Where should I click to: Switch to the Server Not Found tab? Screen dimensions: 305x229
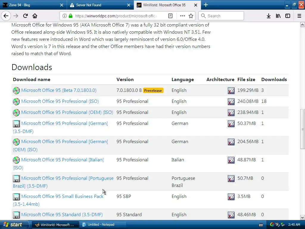point(100,5)
